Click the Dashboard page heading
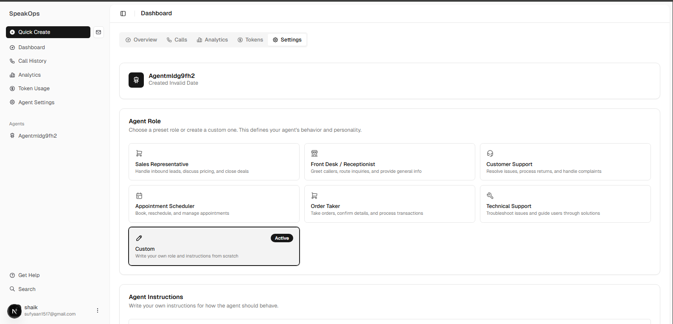The width and height of the screenshot is (673, 324). coord(156,13)
